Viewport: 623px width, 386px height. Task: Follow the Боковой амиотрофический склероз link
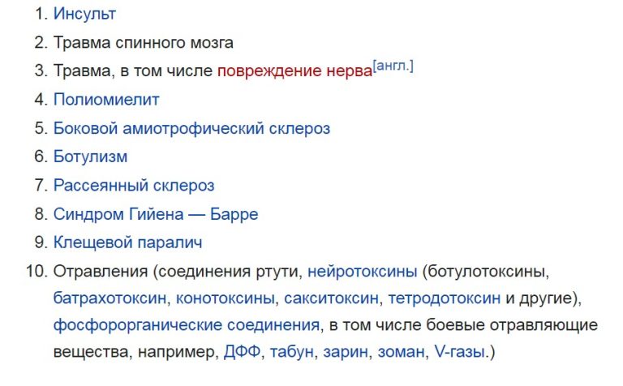[x=192, y=129]
